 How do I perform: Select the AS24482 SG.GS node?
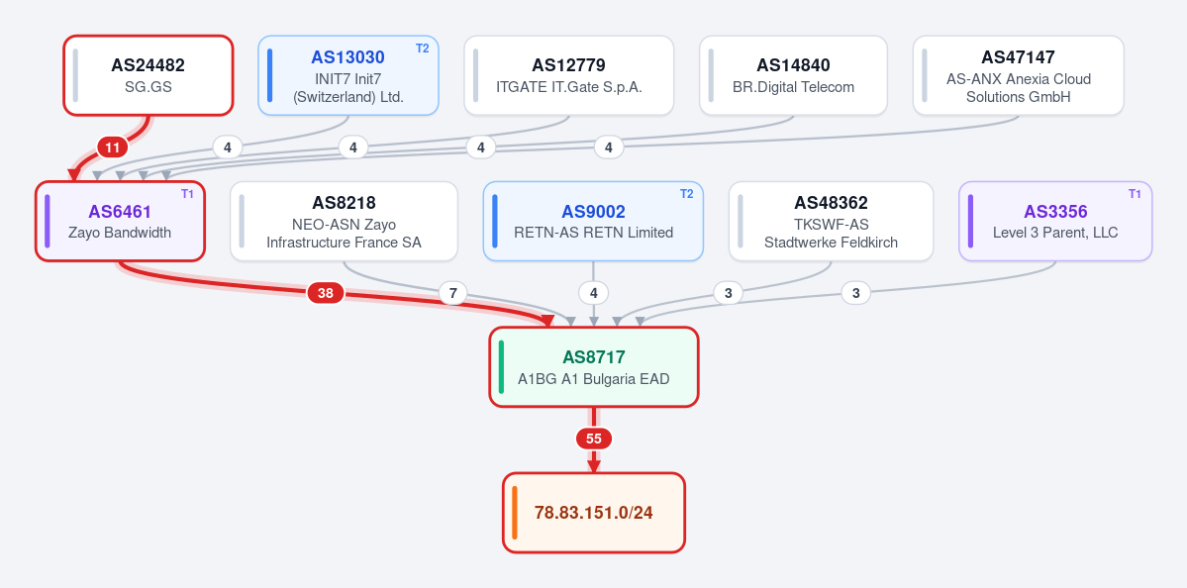[148, 75]
